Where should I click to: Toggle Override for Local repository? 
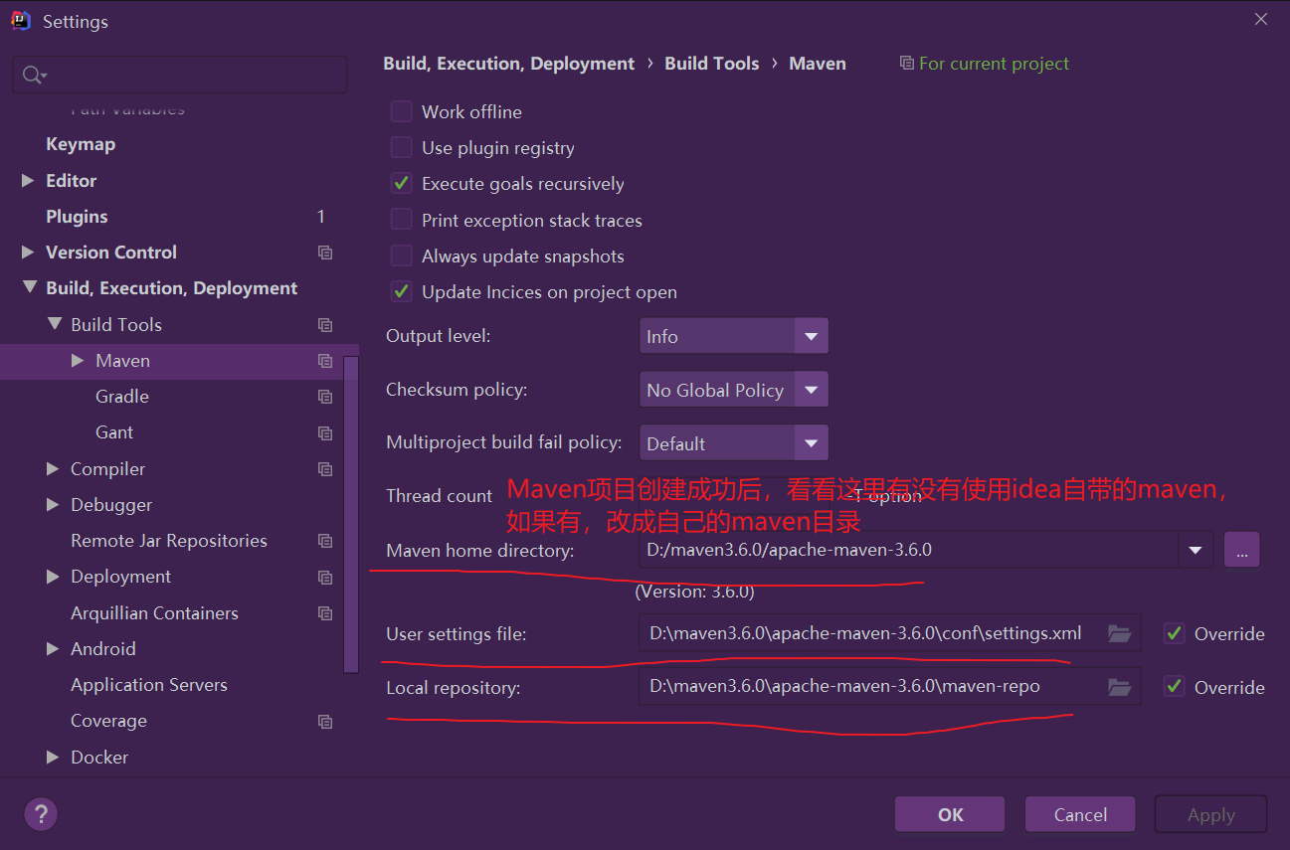pyautogui.click(x=1175, y=687)
